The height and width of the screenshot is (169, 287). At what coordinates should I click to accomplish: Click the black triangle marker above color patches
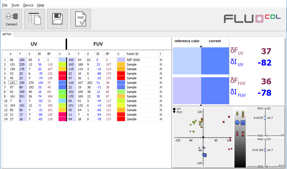pos(201,47)
